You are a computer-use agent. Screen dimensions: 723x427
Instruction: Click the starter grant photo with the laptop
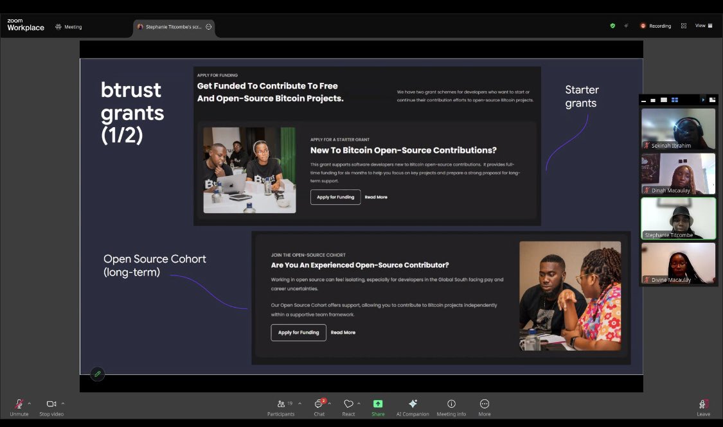point(249,170)
